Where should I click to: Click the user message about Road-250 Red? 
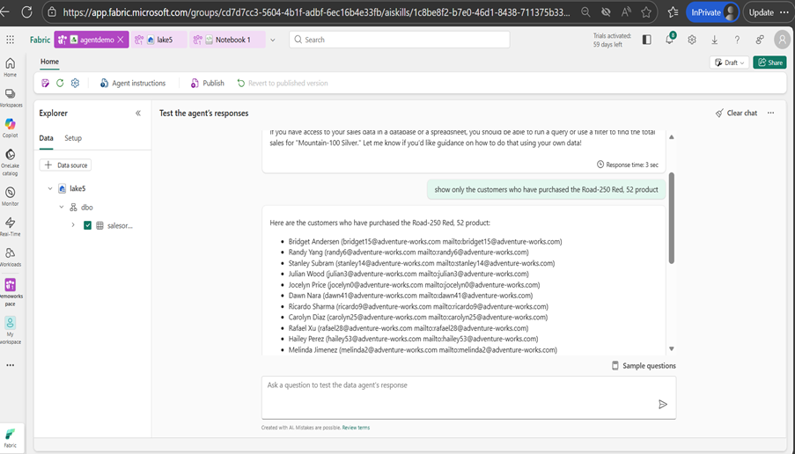click(546, 189)
